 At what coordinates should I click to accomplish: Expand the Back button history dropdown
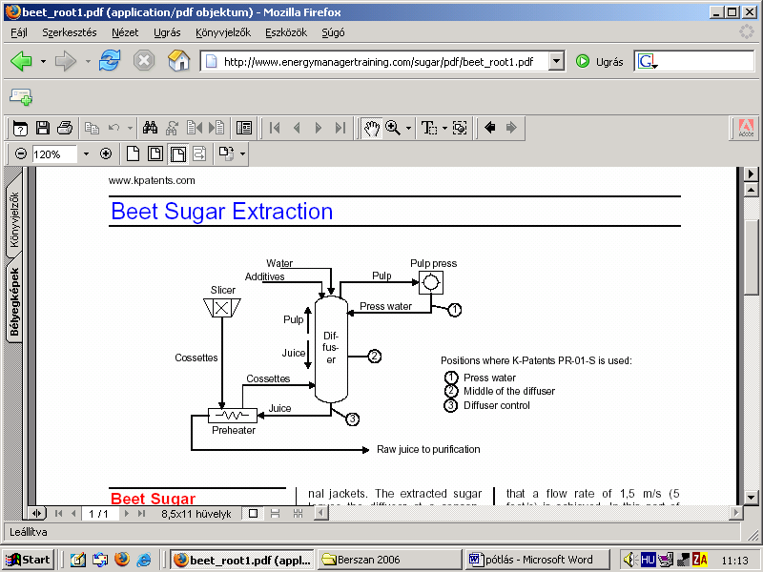pos(43,61)
